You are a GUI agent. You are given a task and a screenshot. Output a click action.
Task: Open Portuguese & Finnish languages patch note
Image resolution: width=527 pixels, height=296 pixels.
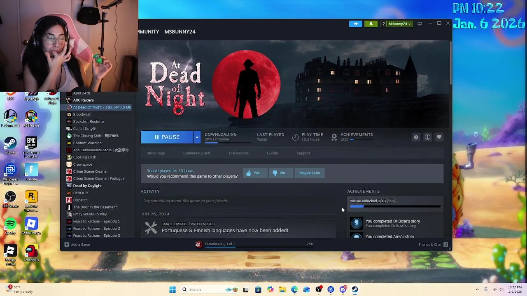225,231
